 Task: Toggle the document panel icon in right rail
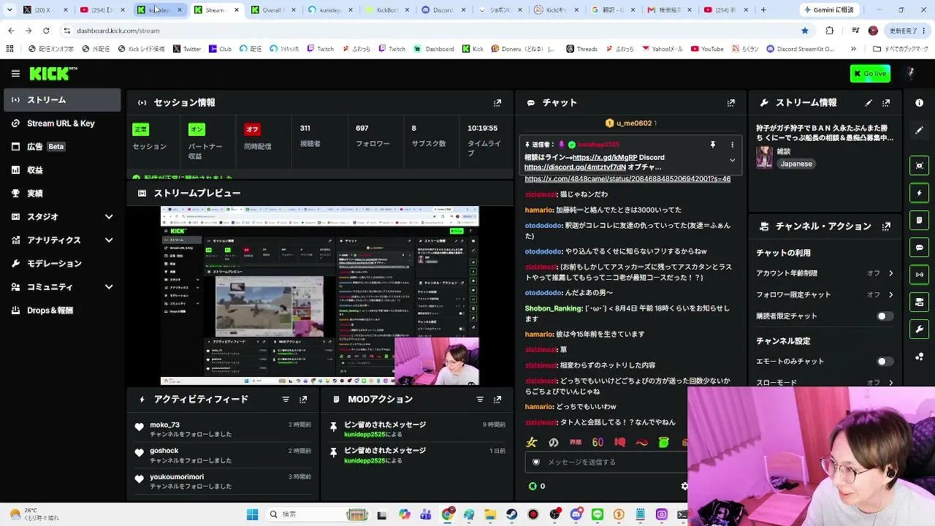(x=920, y=220)
